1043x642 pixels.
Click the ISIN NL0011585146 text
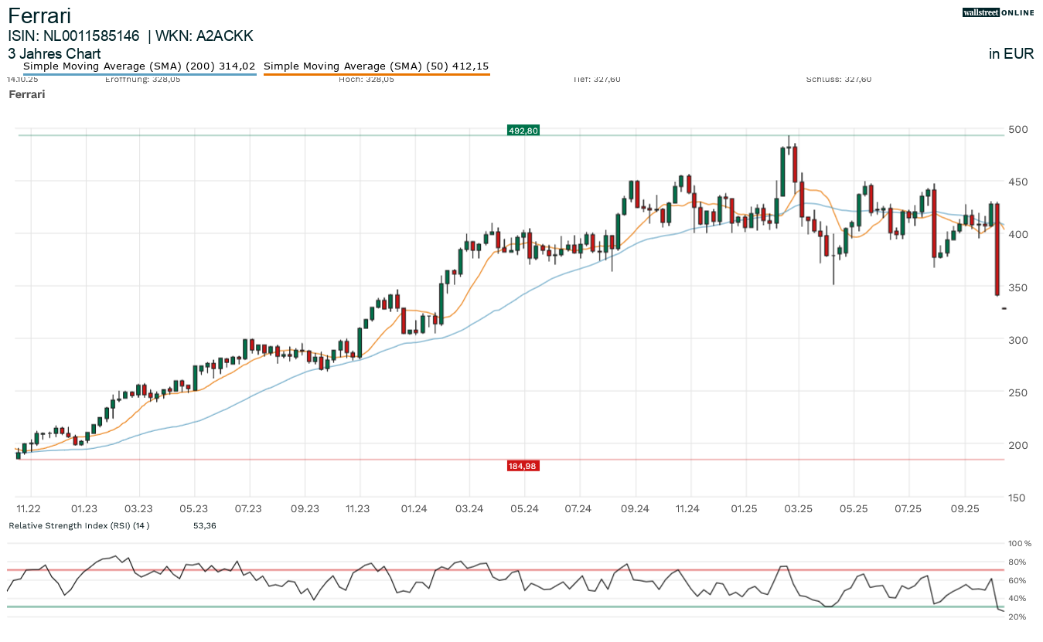click(x=73, y=36)
